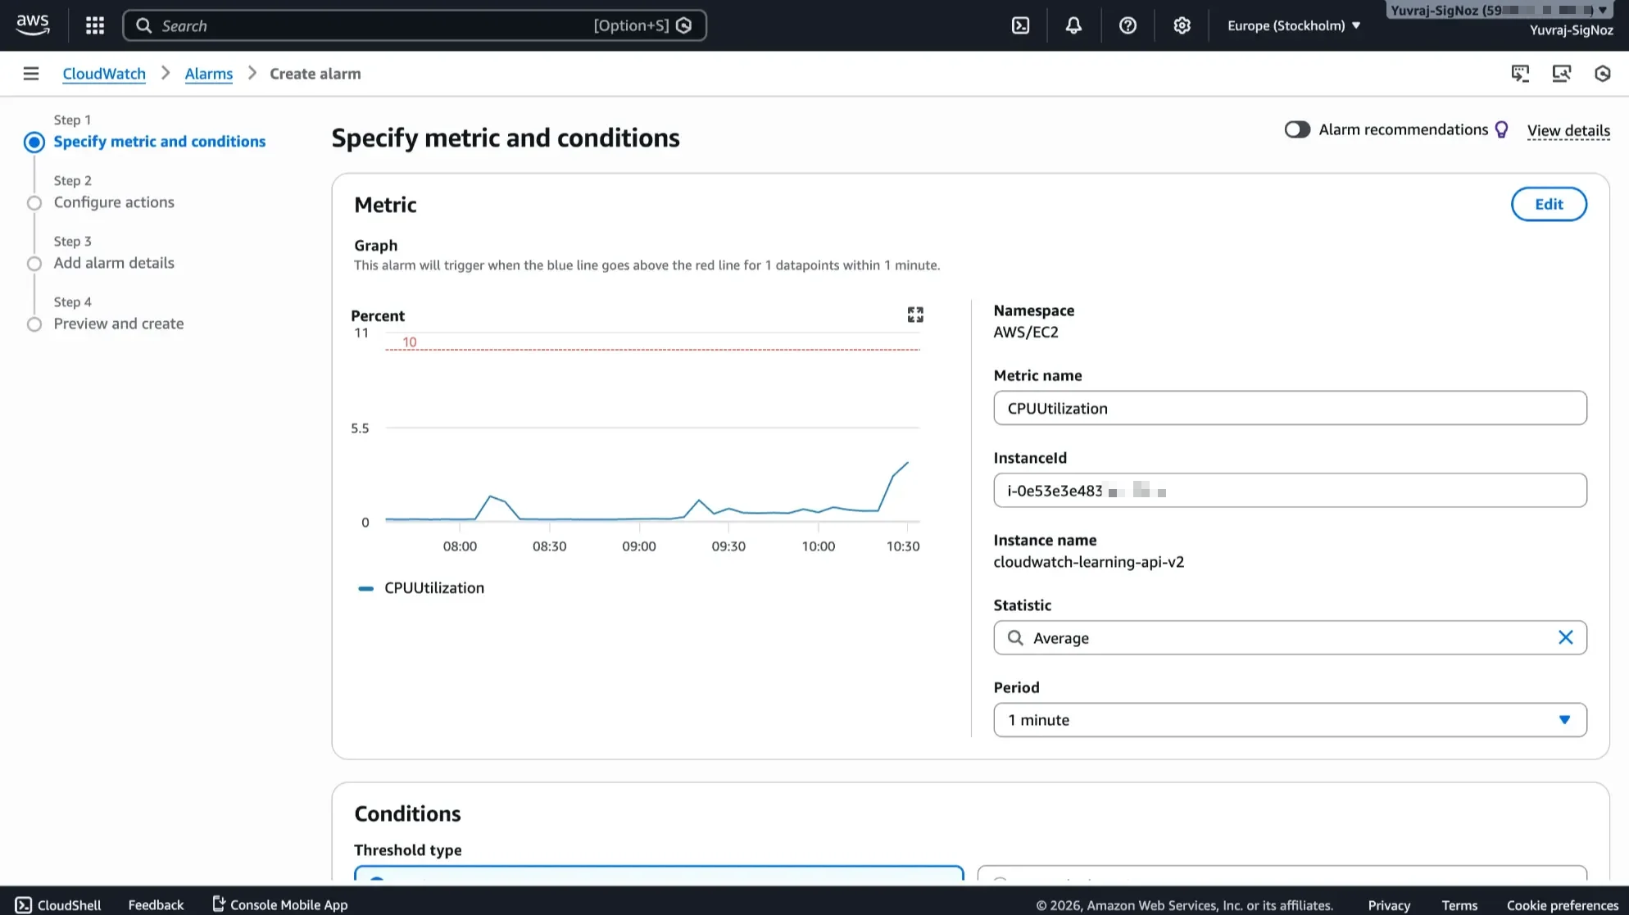Open the Europe (Stockholm) region dropdown

pos(1292,25)
